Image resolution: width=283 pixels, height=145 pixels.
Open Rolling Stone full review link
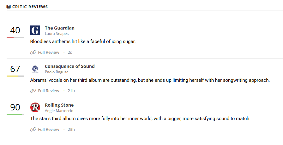click(x=49, y=130)
